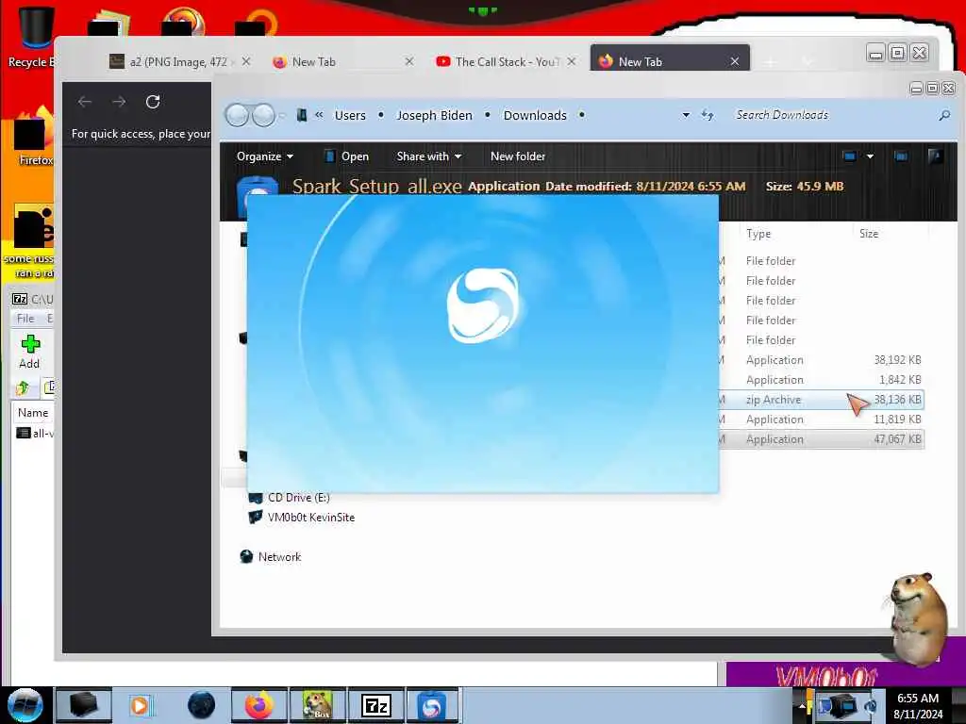Image resolution: width=966 pixels, height=724 pixels.
Task: Select the Application row of 11,819 KB
Action: (822, 420)
